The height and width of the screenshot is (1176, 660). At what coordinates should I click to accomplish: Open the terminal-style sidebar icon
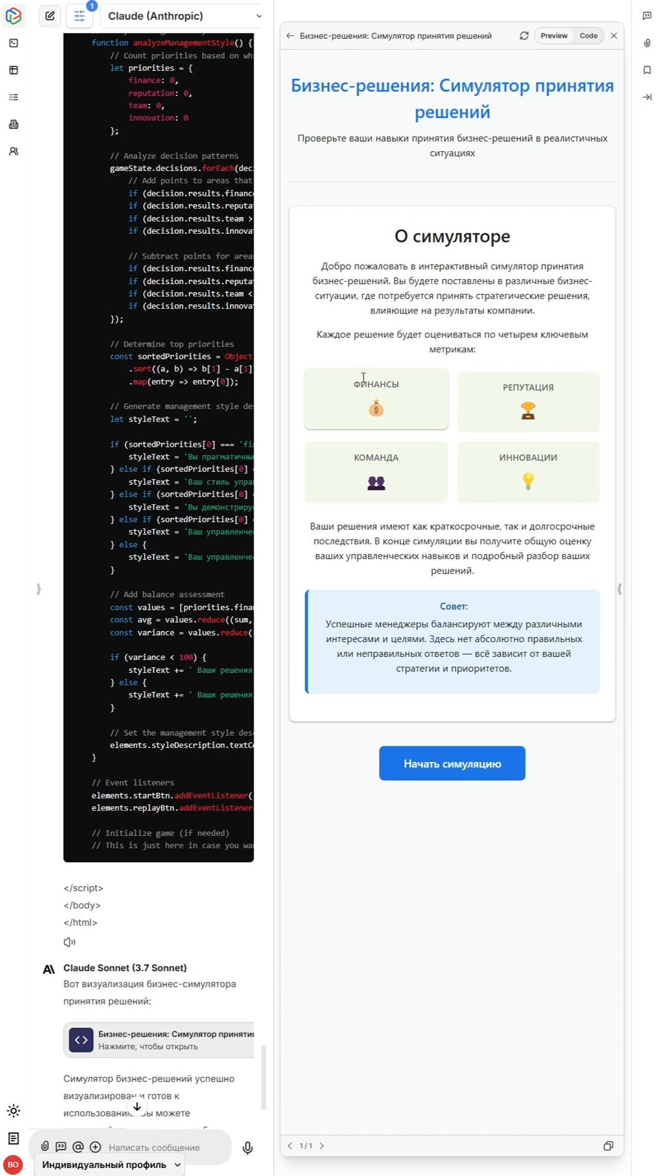coord(14,43)
